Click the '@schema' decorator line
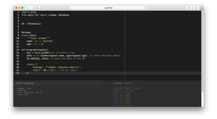The height and width of the screenshot is (119, 217). click(26, 32)
